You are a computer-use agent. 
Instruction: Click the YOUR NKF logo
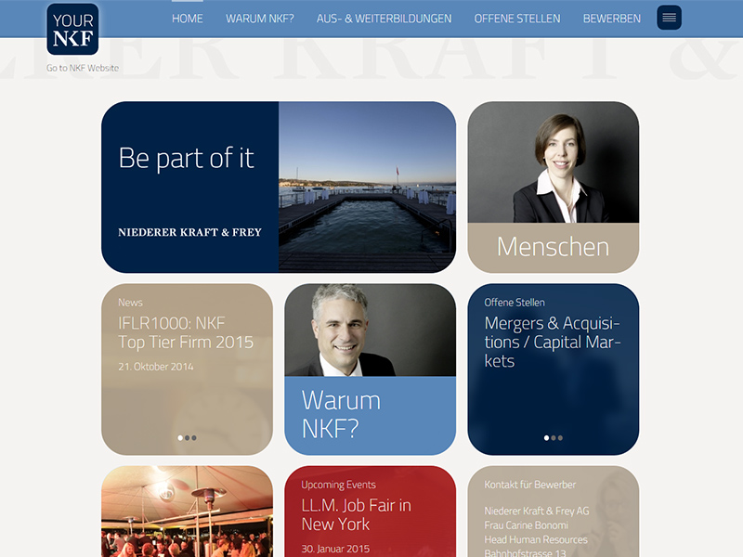(72, 30)
